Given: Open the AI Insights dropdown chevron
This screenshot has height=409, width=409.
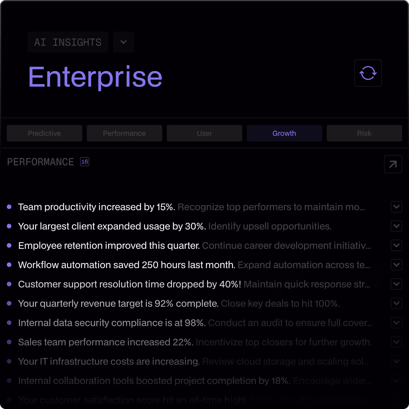Looking at the screenshot, I should 124,42.
